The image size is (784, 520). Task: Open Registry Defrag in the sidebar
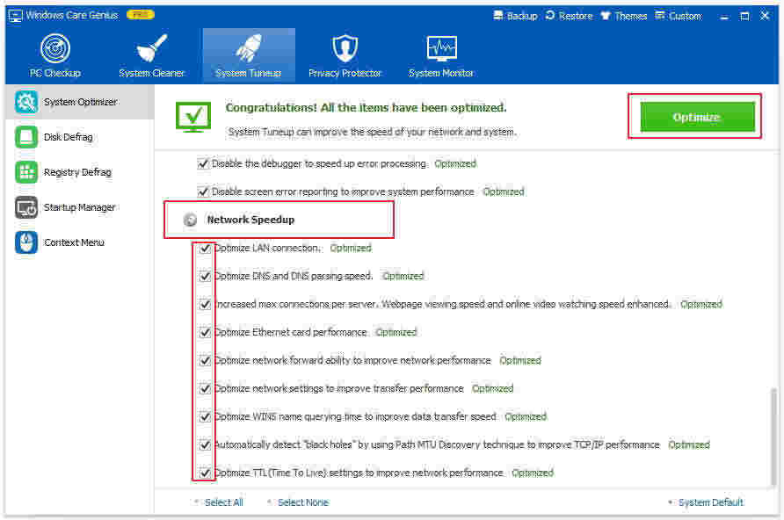(x=80, y=172)
